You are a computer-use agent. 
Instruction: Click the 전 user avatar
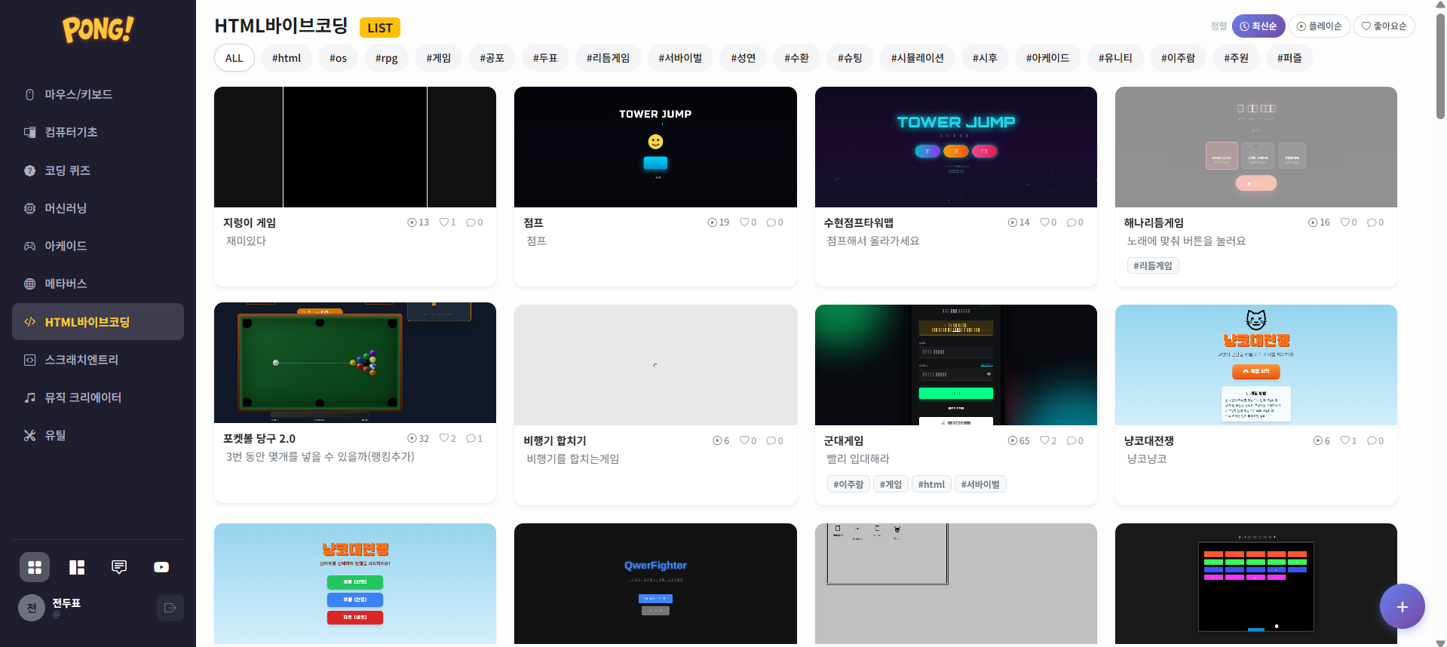click(x=32, y=608)
